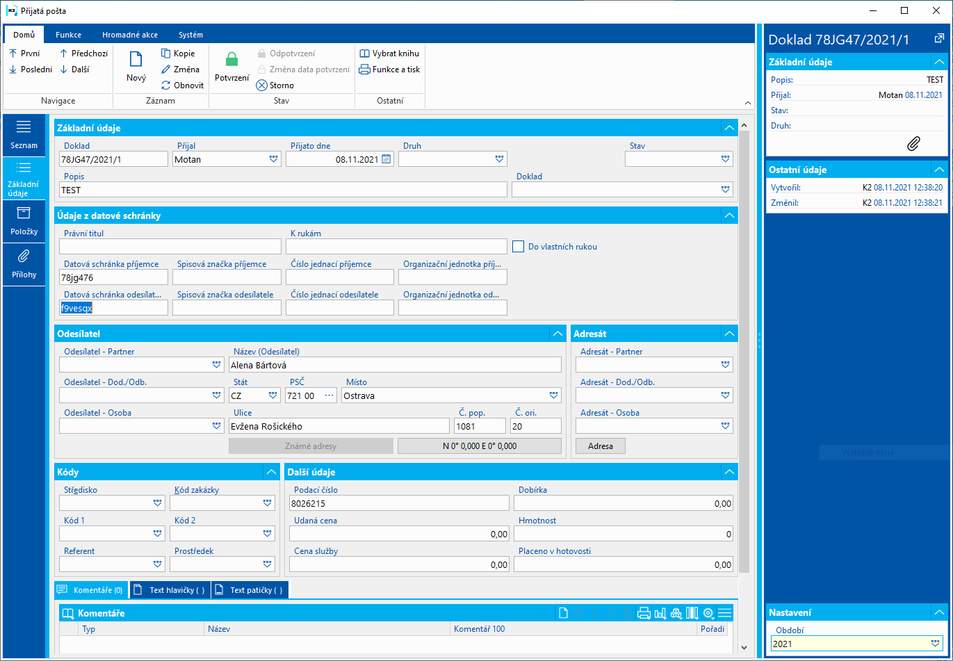Expand the Období dropdown
The width and height of the screenshot is (953, 661).
click(936, 644)
